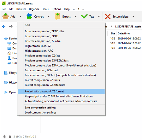Click the status bar split-arrows icon
This screenshot has width=142, height=140.
pyautogui.click(x=4, y=137)
